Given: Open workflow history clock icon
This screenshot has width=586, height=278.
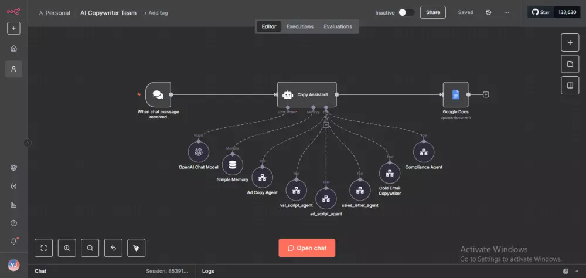Looking at the screenshot, I should click(488, 12).
